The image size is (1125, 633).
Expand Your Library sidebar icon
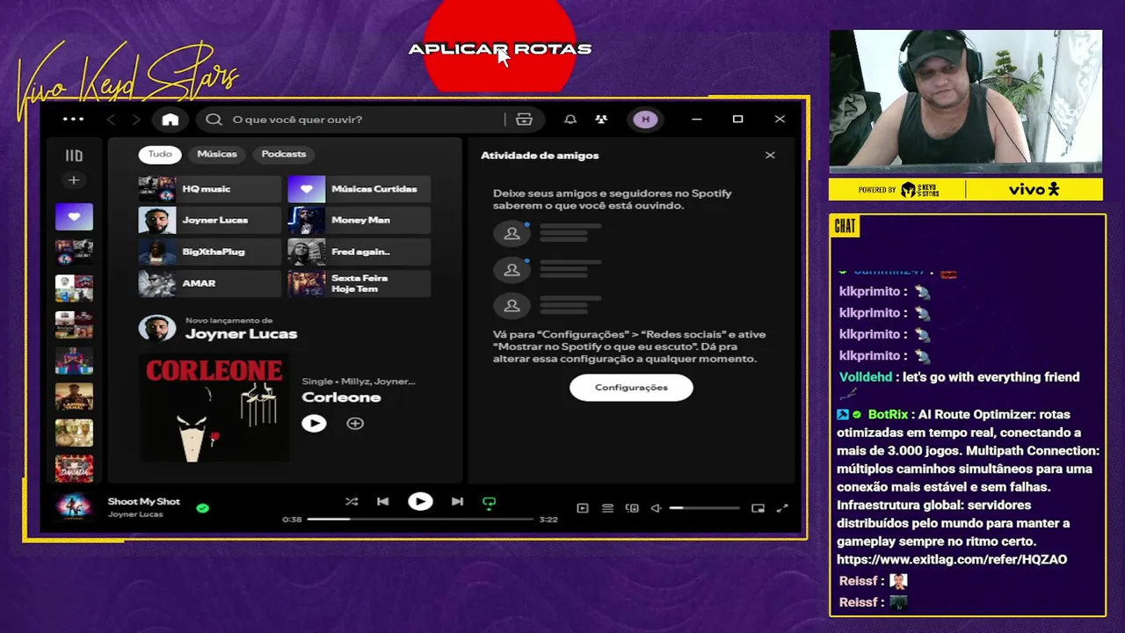[74, 156]
